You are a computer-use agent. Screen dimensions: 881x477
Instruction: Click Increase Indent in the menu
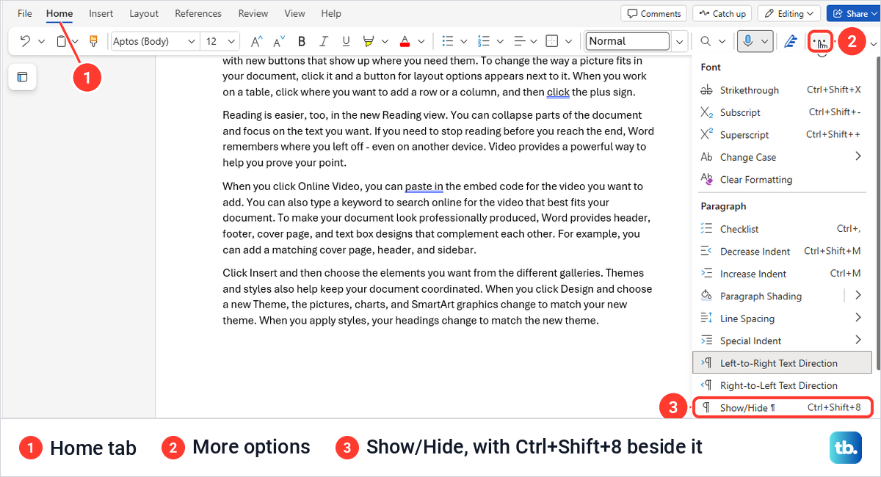coord(782,274)
